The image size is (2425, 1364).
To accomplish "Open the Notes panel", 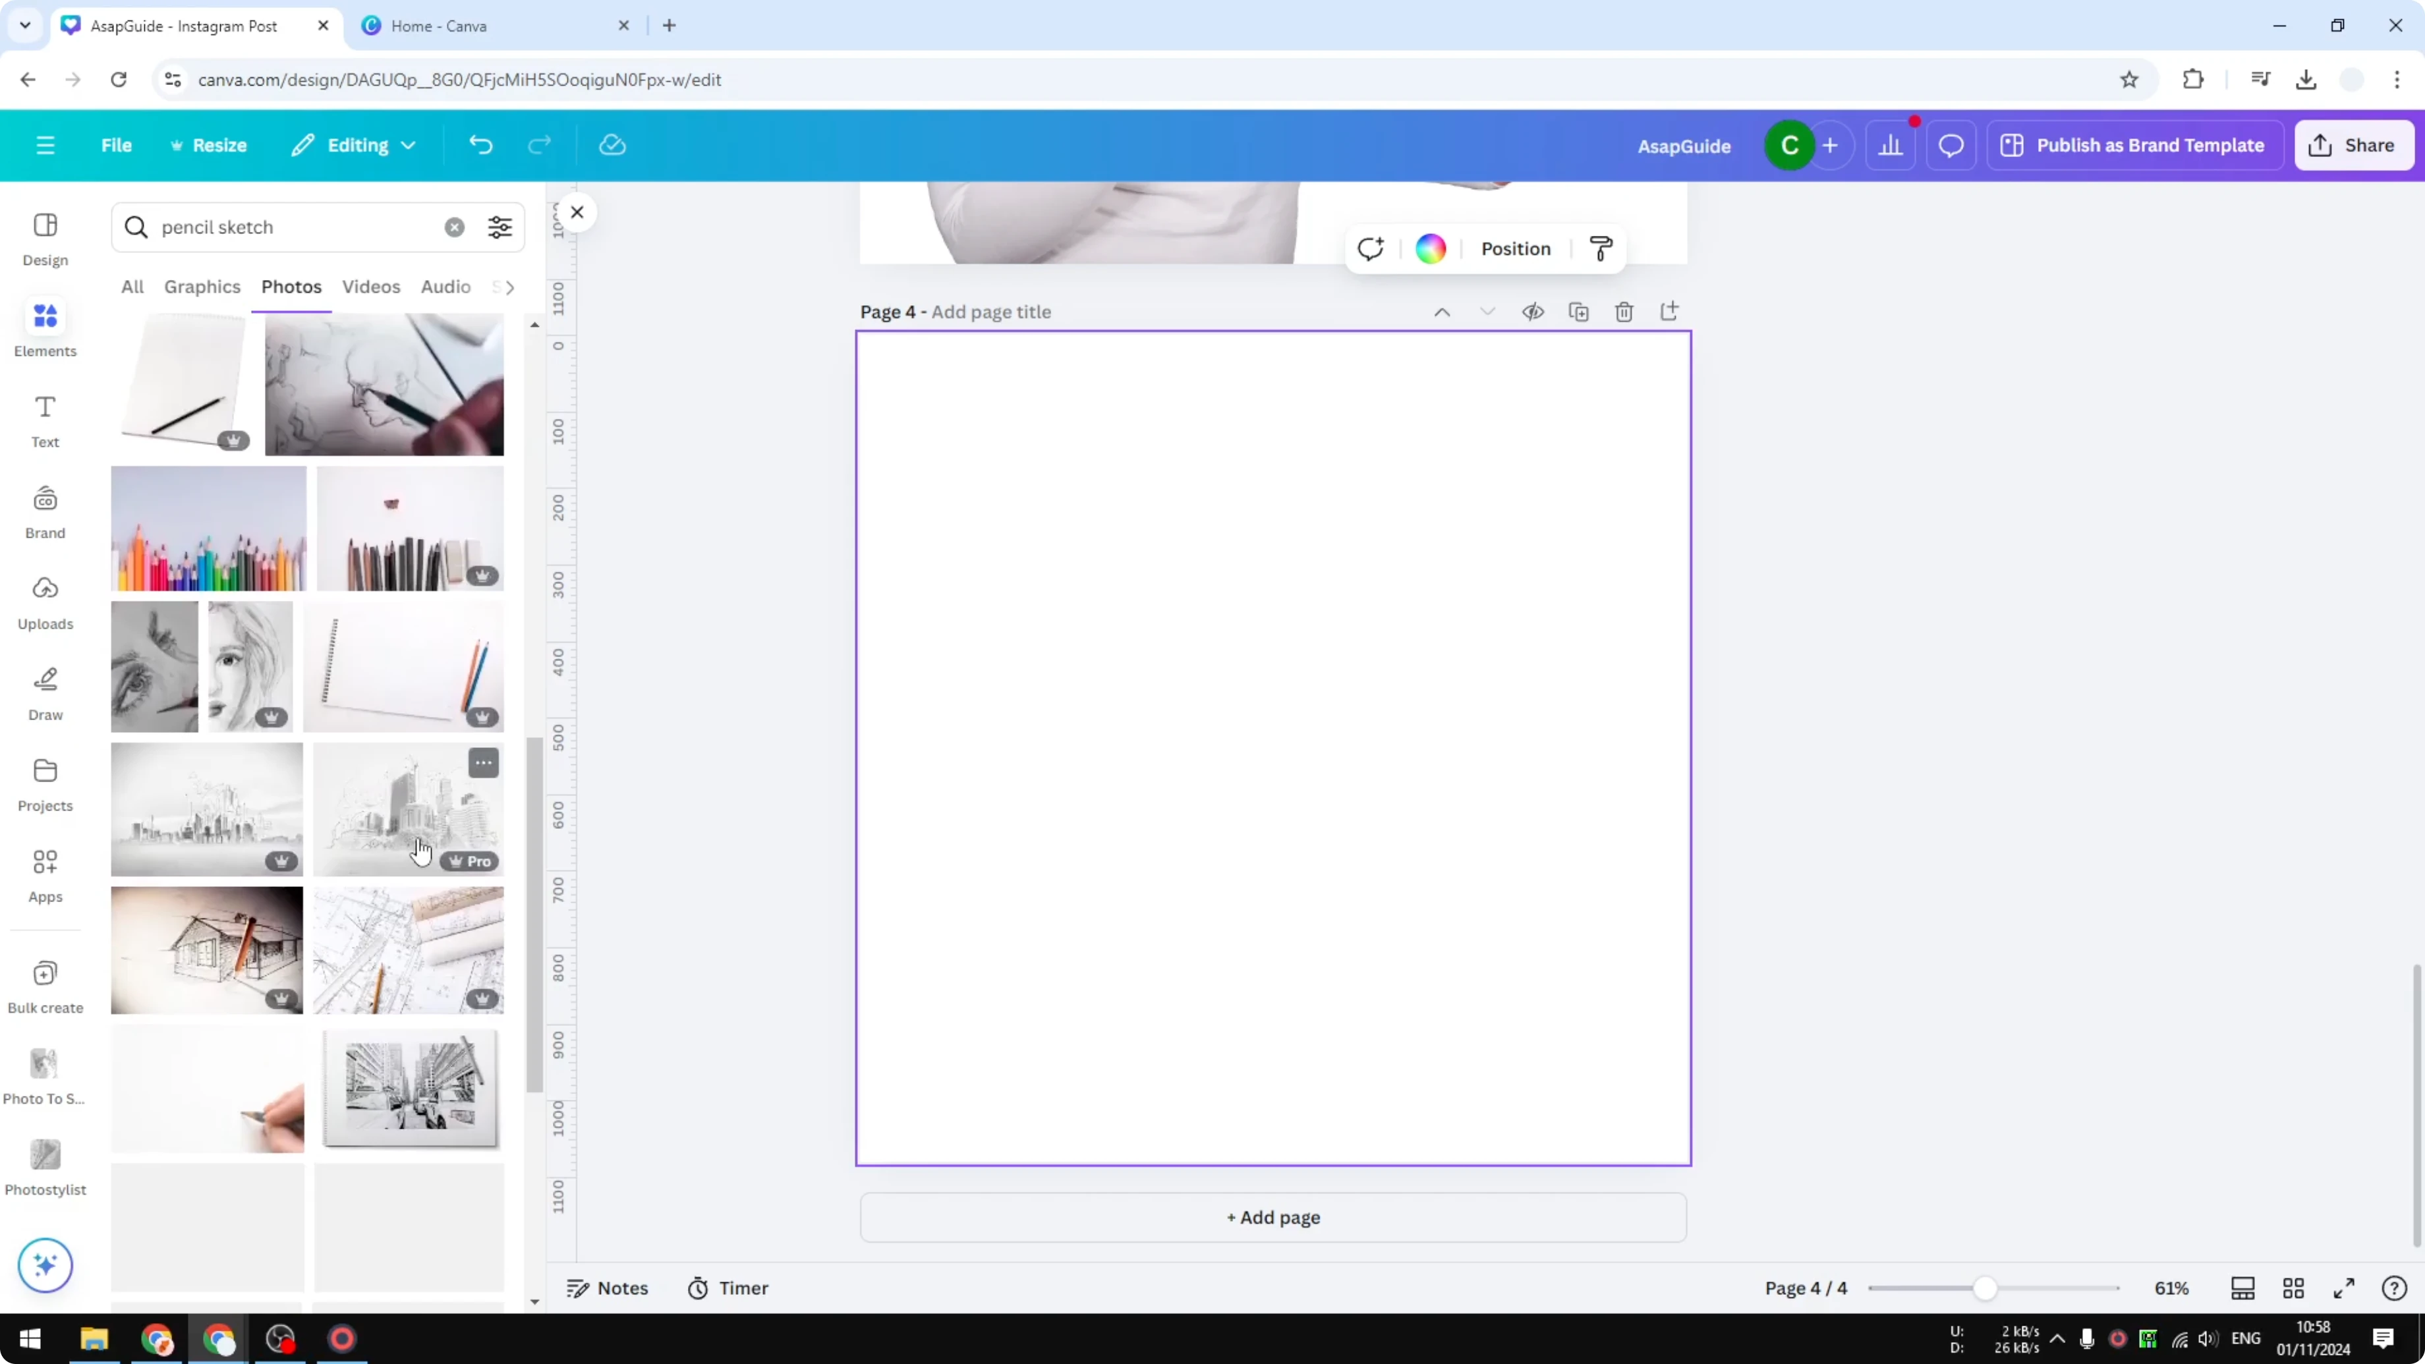I will click(607, 1288).
